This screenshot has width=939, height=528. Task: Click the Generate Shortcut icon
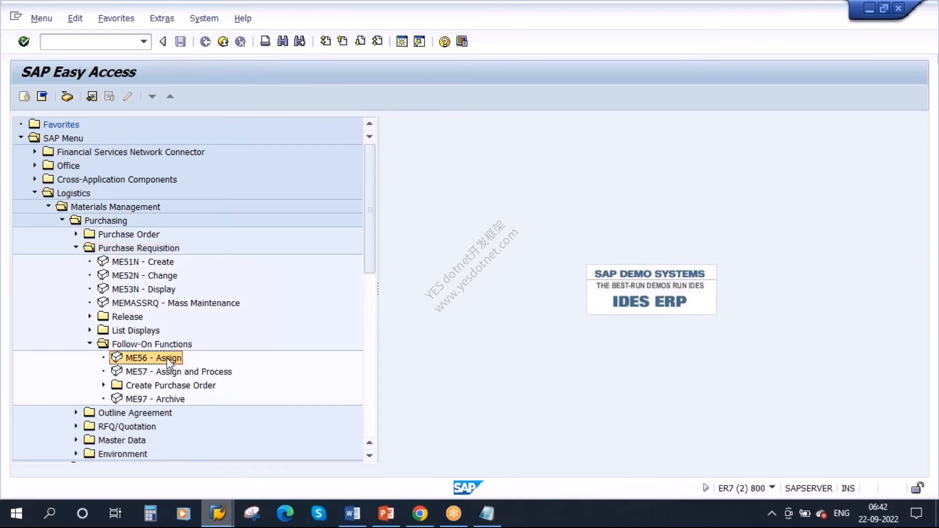(x=419, y=42)
